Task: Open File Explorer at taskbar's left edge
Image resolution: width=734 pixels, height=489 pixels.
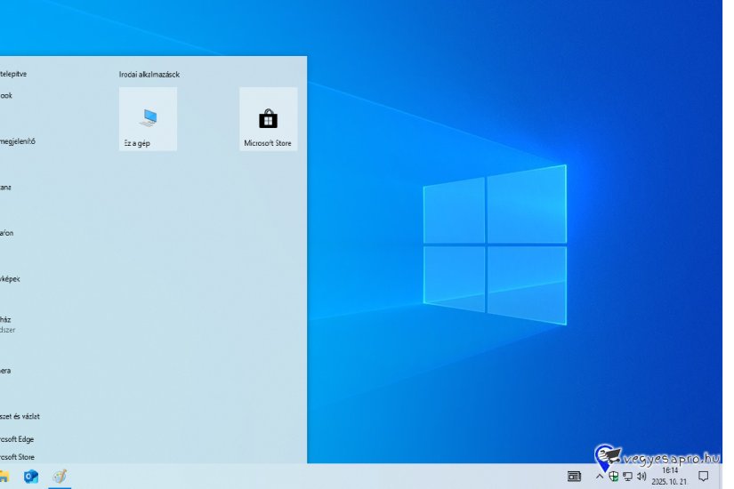Action: point(4,477)
